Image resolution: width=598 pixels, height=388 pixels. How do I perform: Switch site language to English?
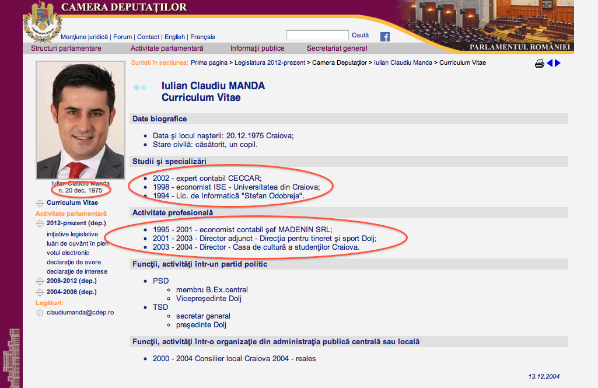[x=174, y=37]
